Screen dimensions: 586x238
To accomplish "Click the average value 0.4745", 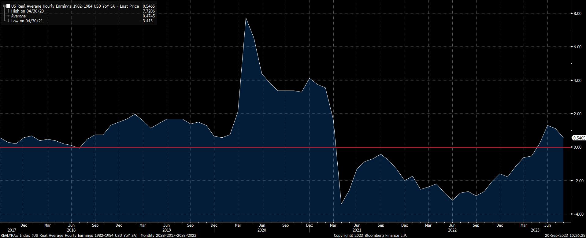I will coord(149,16).
